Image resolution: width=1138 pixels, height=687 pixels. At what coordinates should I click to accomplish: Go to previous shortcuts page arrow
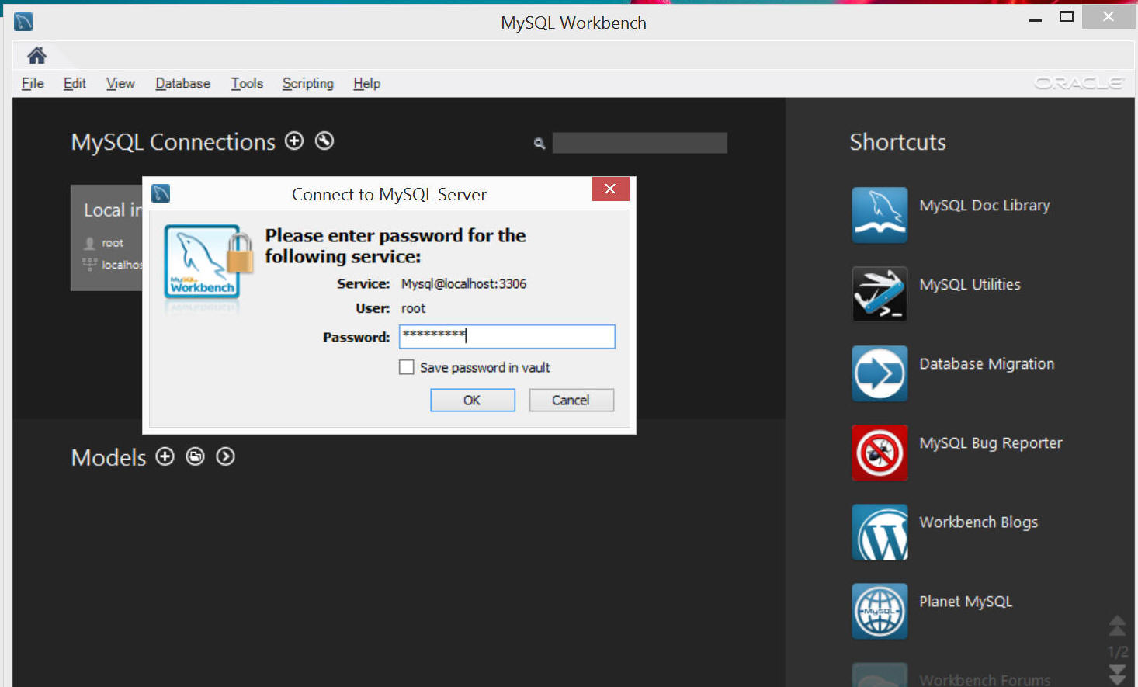1117,625
